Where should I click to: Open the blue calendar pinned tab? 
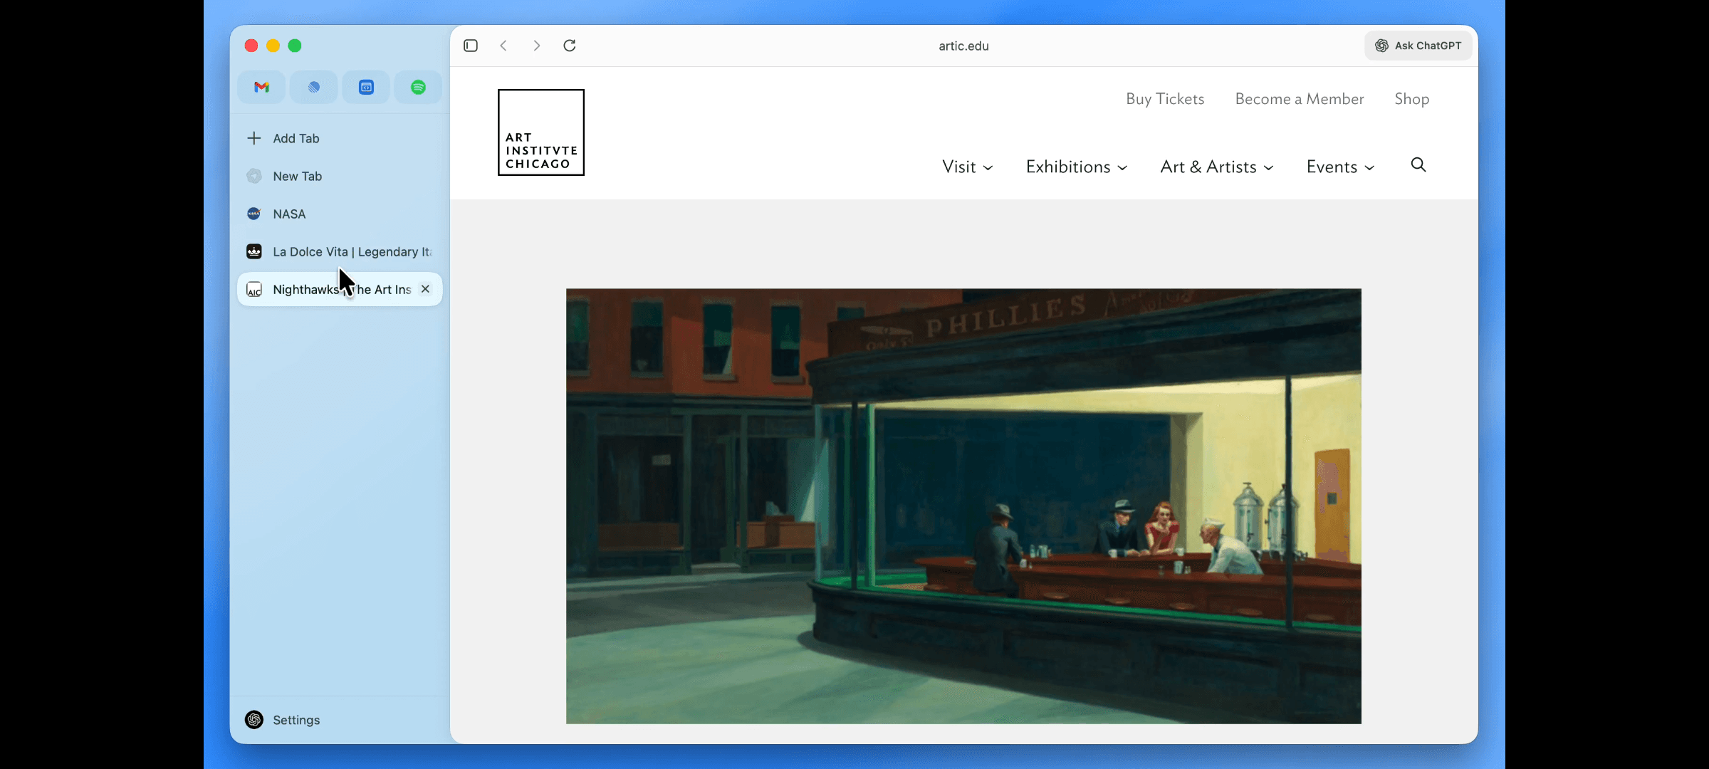click(366, 87)
